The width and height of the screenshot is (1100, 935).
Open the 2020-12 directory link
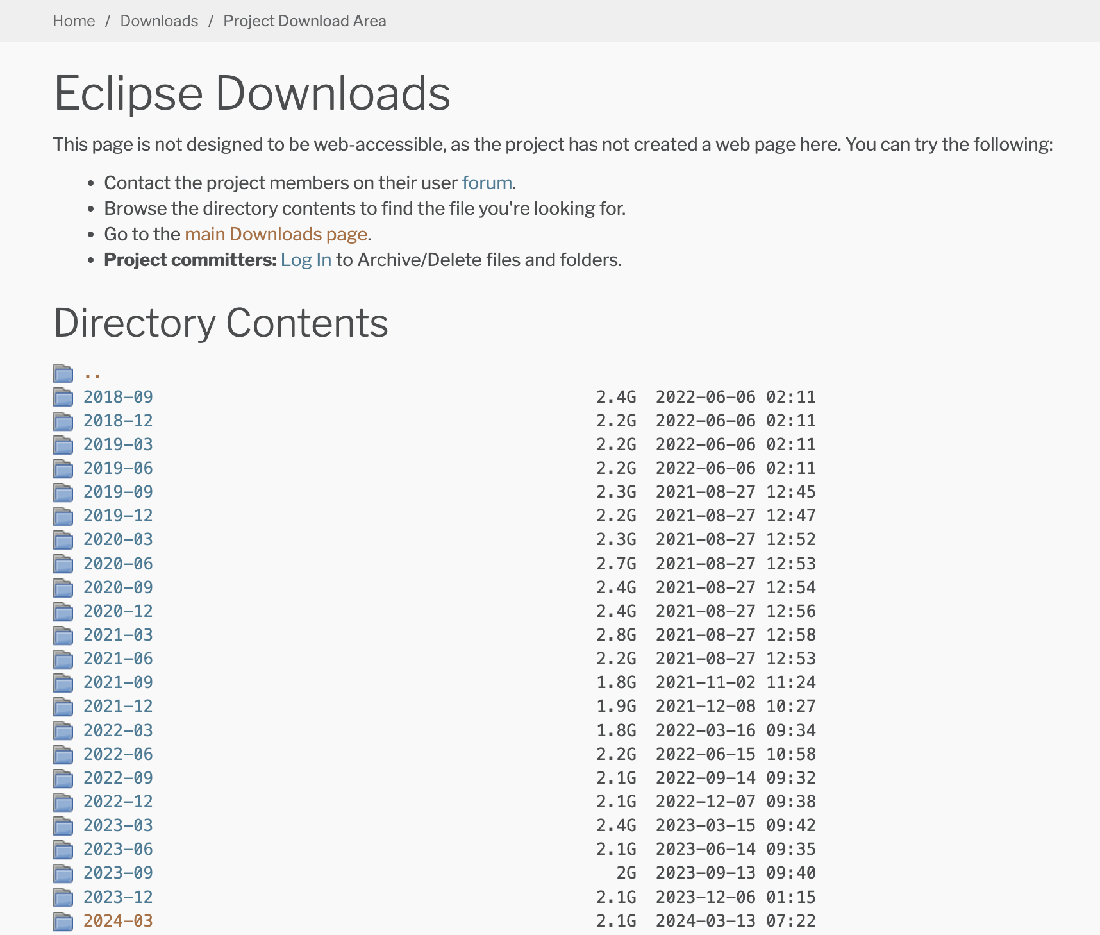(118, 611)
